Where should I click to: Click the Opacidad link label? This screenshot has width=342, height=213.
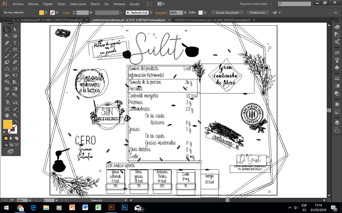(161, 13)
